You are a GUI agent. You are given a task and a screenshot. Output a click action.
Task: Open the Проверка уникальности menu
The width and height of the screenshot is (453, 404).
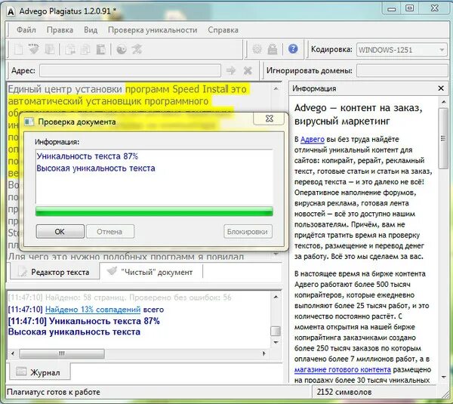click(x=153, y=29)
